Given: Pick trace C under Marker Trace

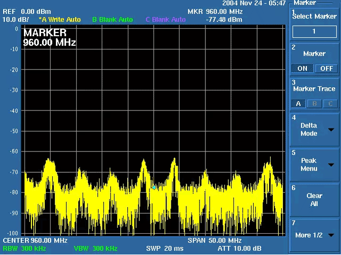Looking at the screenshot, I should (330, 104).
